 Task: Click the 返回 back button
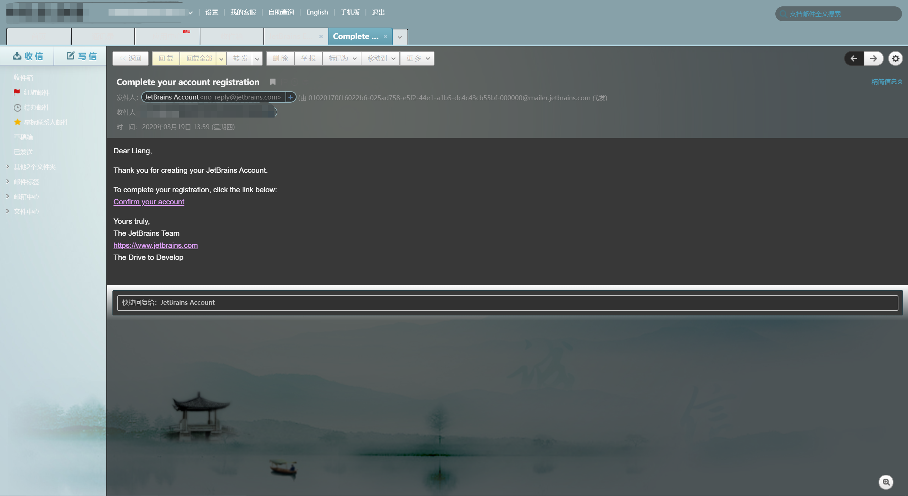point(131,58)
